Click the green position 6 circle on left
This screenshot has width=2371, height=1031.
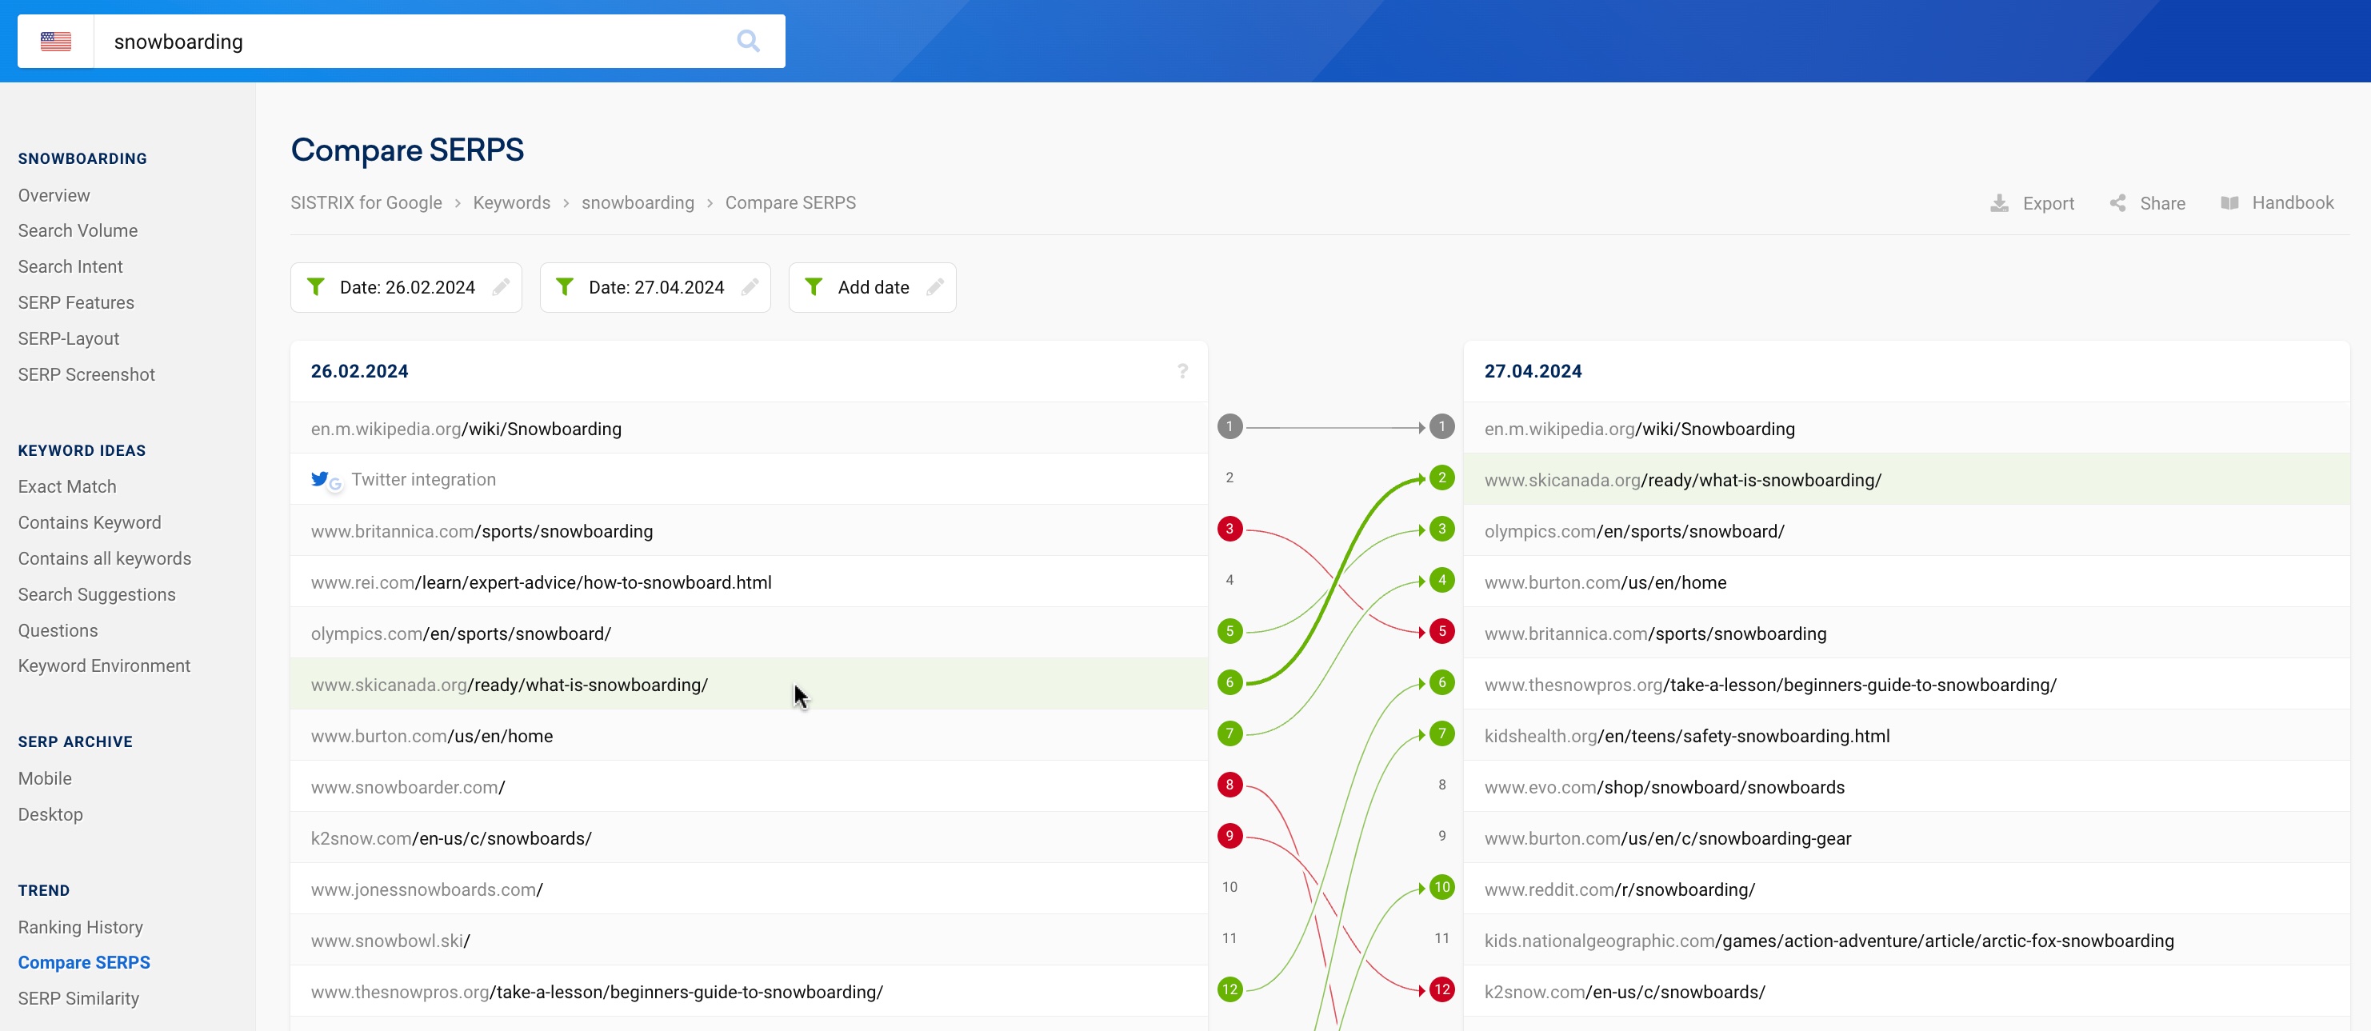point(1229,683)
